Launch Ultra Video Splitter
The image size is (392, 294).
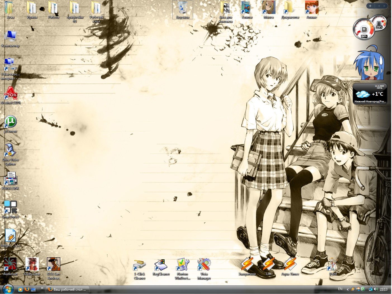click(x=11, y=154)
